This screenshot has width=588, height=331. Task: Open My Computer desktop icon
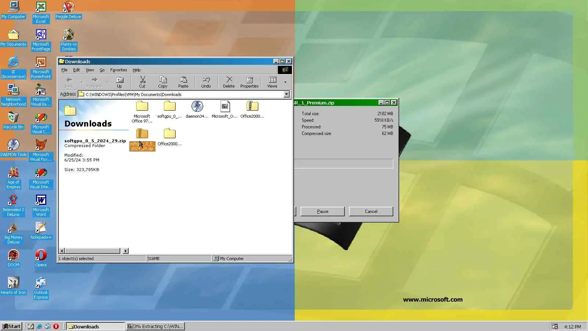(14, 10)
